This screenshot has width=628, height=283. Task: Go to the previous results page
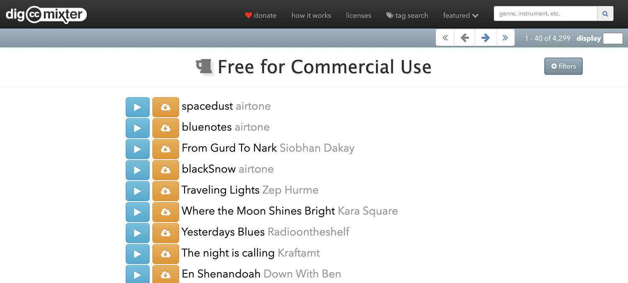tap(465, 38)
